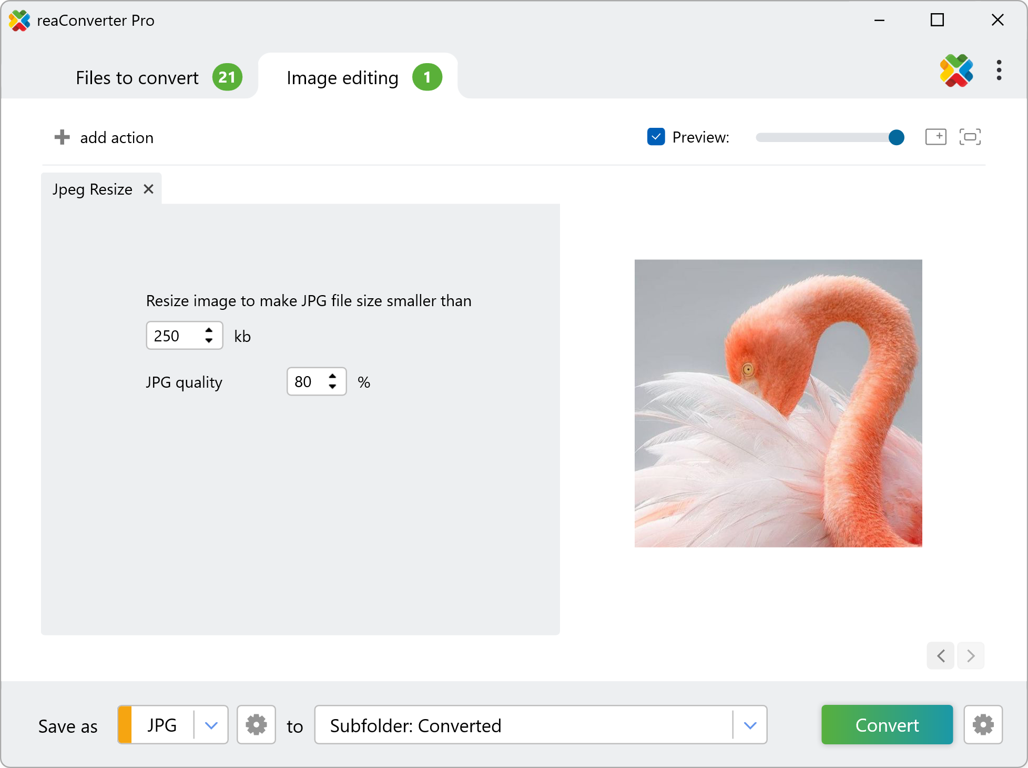This screenshot has height=768, width=1028.
Task: Show next preview image
Action: 971,655
